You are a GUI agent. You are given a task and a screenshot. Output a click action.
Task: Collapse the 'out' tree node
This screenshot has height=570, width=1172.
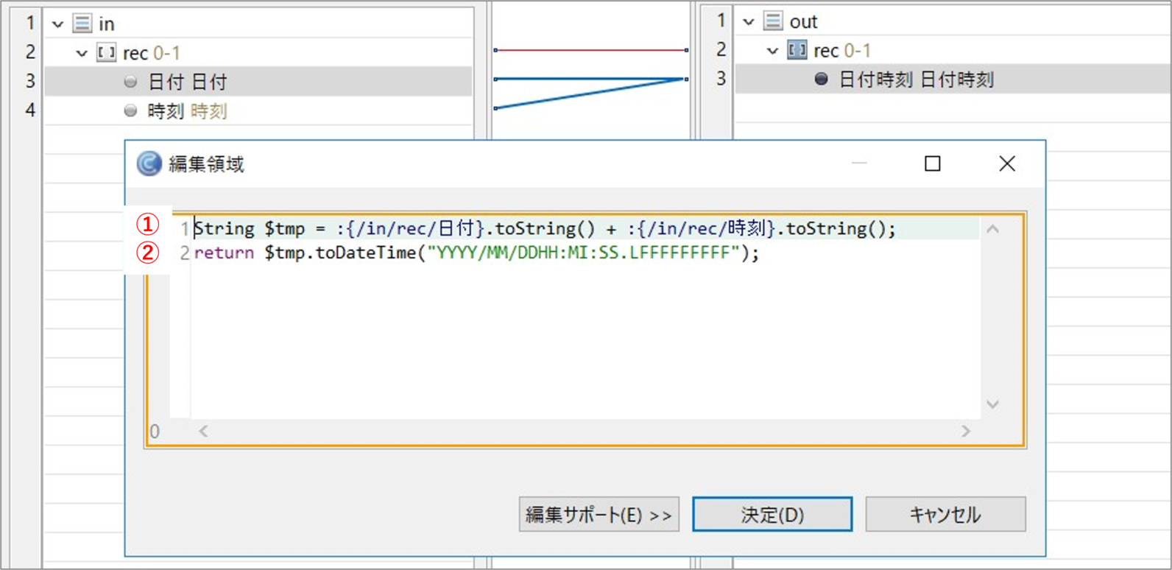click(x=749, y=22)
